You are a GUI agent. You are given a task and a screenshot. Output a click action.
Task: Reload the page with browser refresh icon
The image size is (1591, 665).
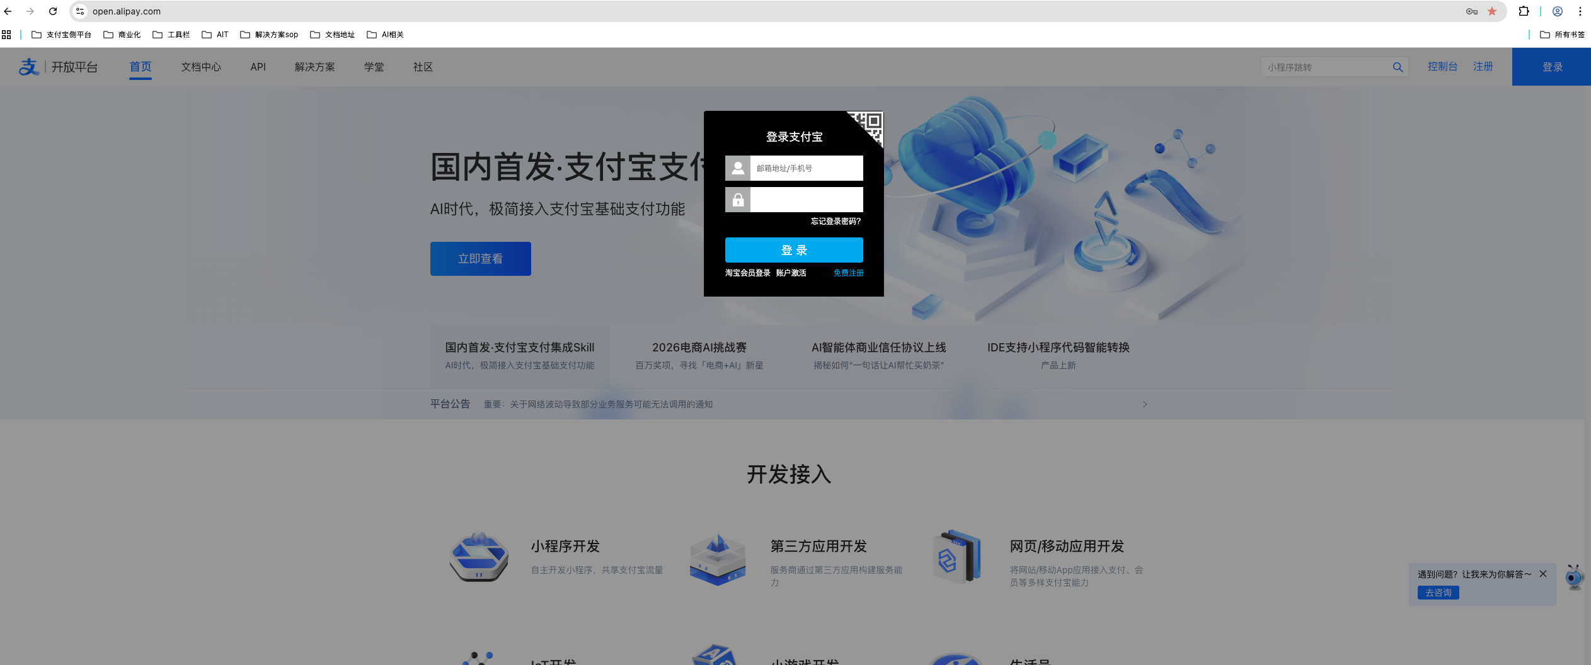click(53, 11)
